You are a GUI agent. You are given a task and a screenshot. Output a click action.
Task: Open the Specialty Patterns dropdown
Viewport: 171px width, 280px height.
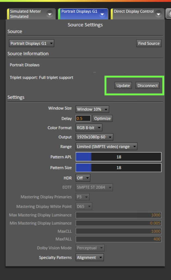(x=90, y=258)
